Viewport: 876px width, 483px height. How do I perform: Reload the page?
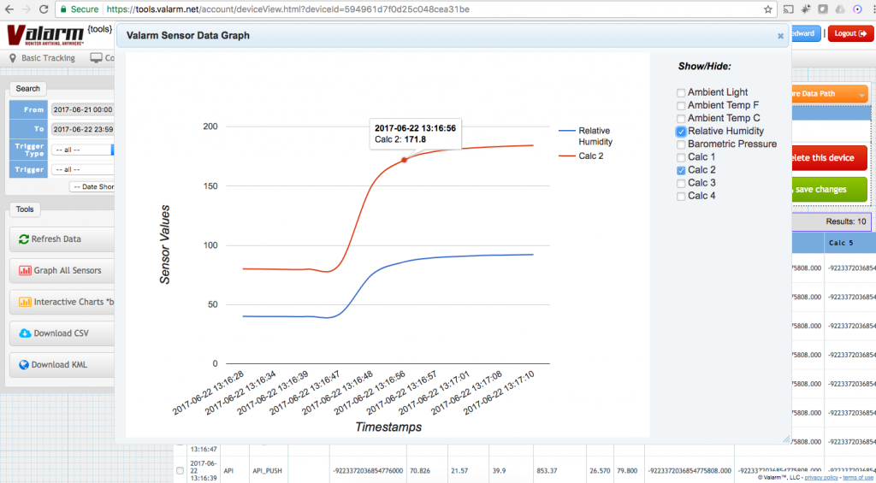[x=44, y=9]
